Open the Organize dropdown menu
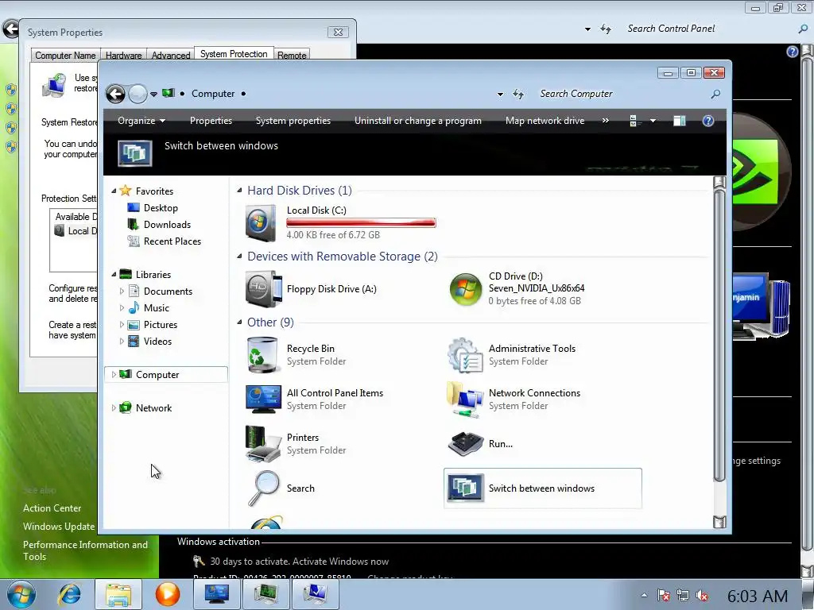 [x=141, y=121]
